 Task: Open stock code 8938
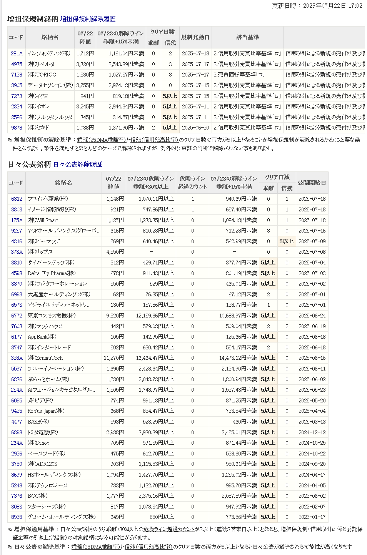(17, 517)
